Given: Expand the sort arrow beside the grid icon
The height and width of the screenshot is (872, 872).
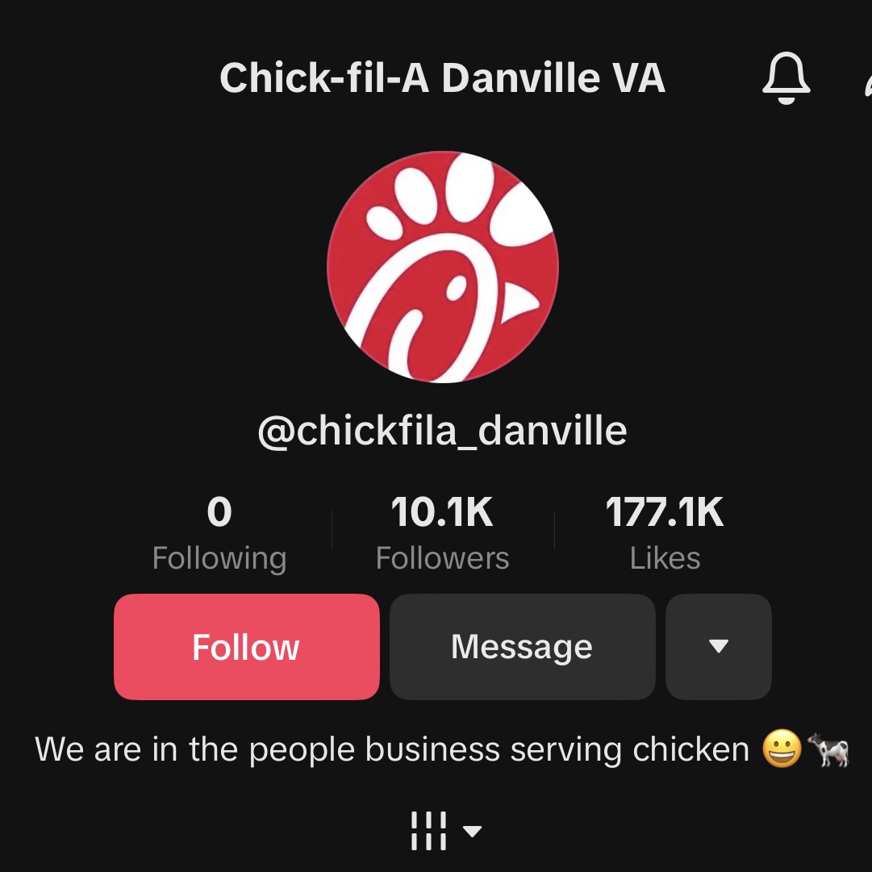Looking at the screenshot, I should [x=472, y=831].
